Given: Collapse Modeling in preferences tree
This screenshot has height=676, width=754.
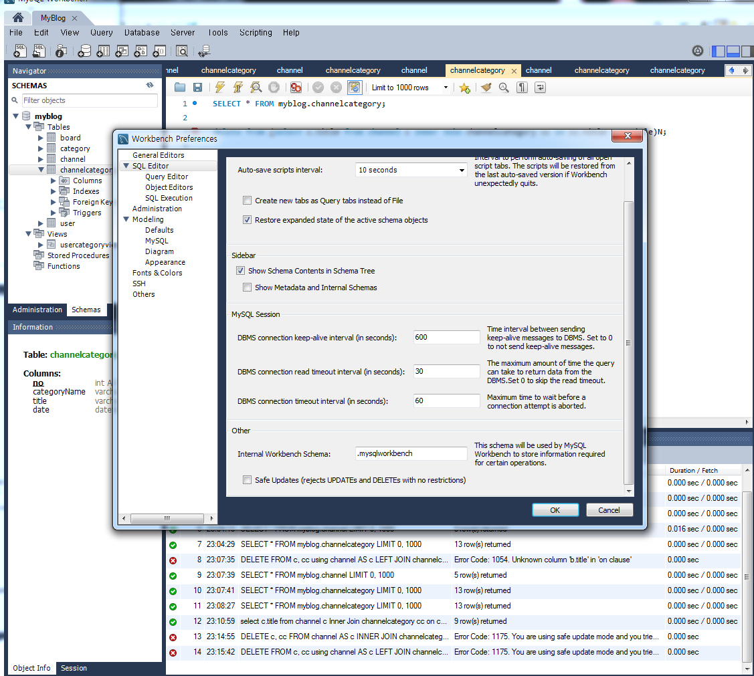Looking at the screenshot, I should 126,219.
